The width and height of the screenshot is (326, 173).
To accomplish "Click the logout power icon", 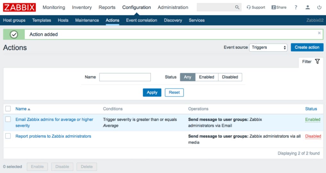I will pyautogui.click(x=319, y=7).
